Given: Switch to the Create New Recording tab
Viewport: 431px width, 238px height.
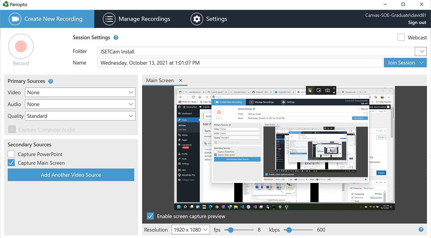Looking at the screenshot, I should pos(47,19).
